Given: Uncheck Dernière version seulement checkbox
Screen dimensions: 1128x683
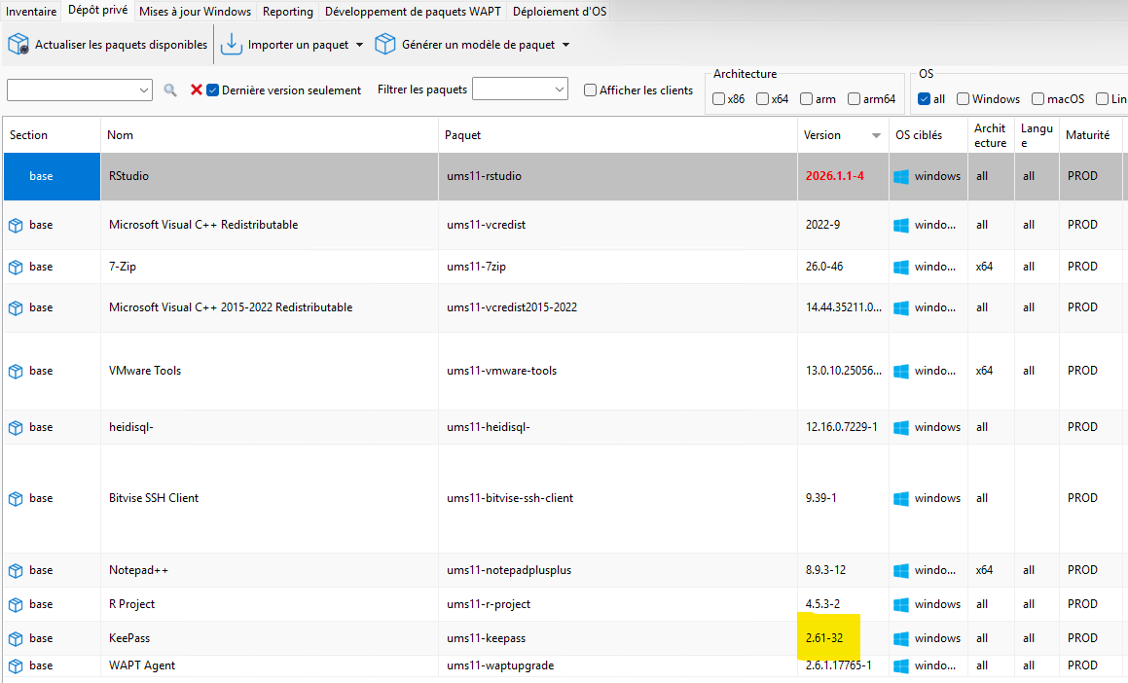Looking at the screenshot, I should (x=213, y=90).
